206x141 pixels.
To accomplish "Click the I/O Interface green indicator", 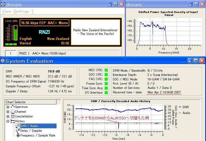I will pos(106,93).
